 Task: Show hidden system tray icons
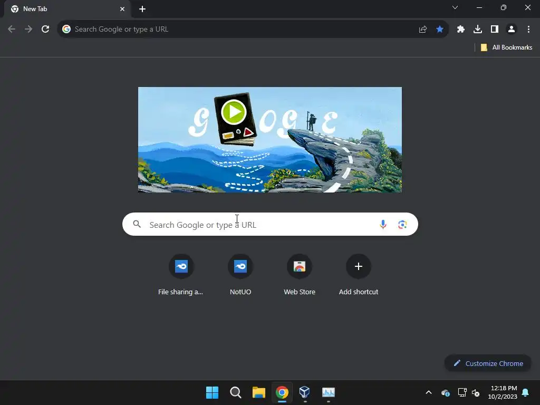(x=428, y=392)
